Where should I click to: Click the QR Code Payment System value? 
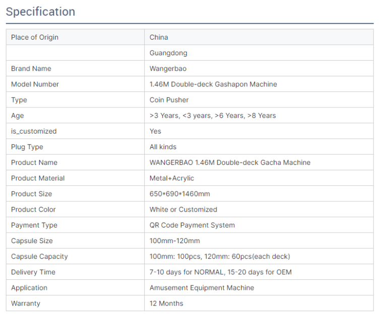click(192, 225)
